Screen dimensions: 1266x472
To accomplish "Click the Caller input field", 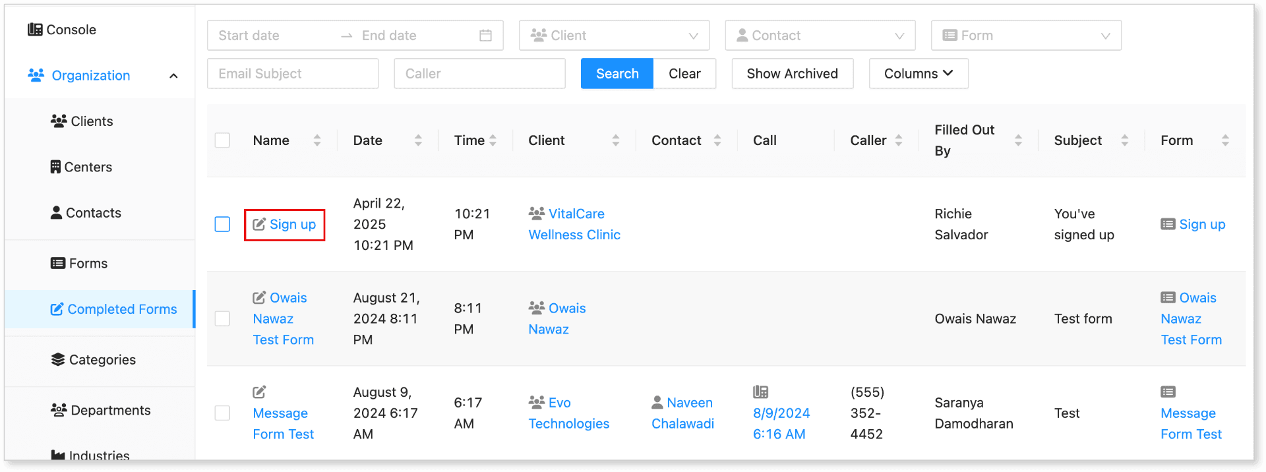I will click(x=479, y=74).
